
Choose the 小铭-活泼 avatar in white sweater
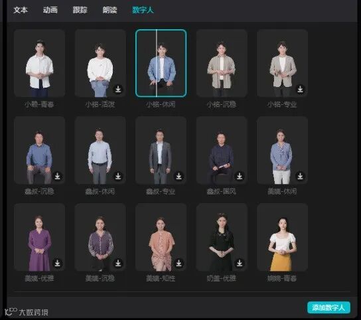[x=100, y=63]
